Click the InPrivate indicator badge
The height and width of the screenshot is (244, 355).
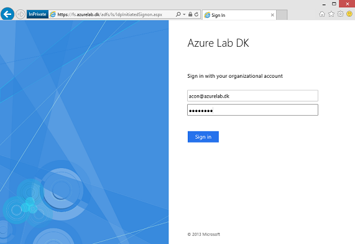(37, 14)
